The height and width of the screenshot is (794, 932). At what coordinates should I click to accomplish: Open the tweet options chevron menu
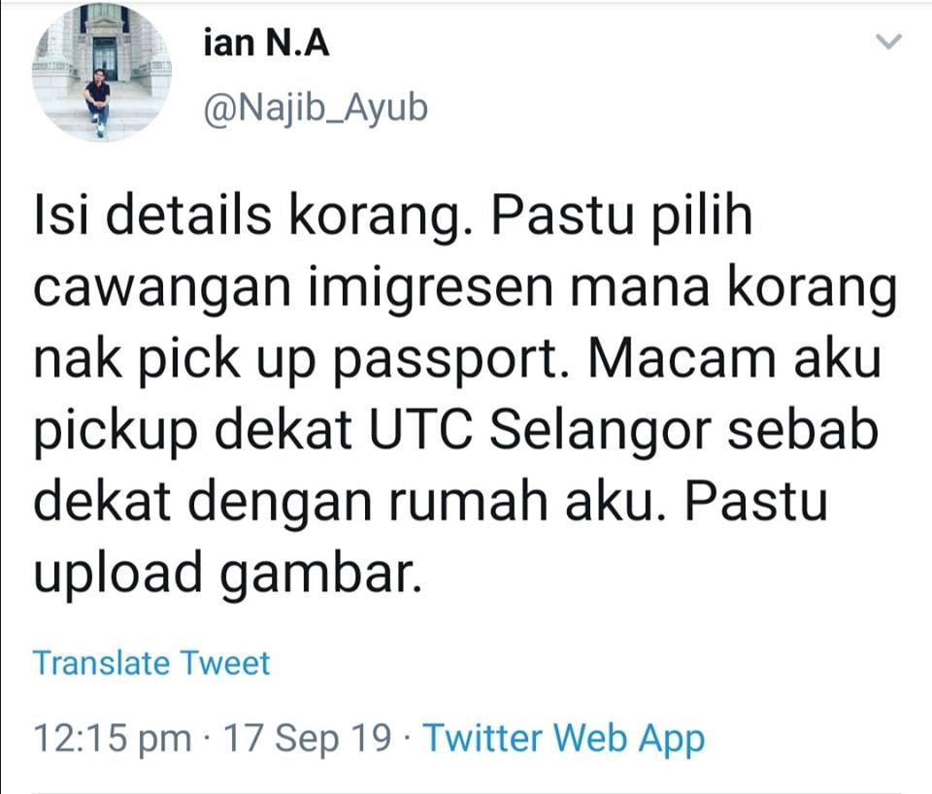click(889, 42)
